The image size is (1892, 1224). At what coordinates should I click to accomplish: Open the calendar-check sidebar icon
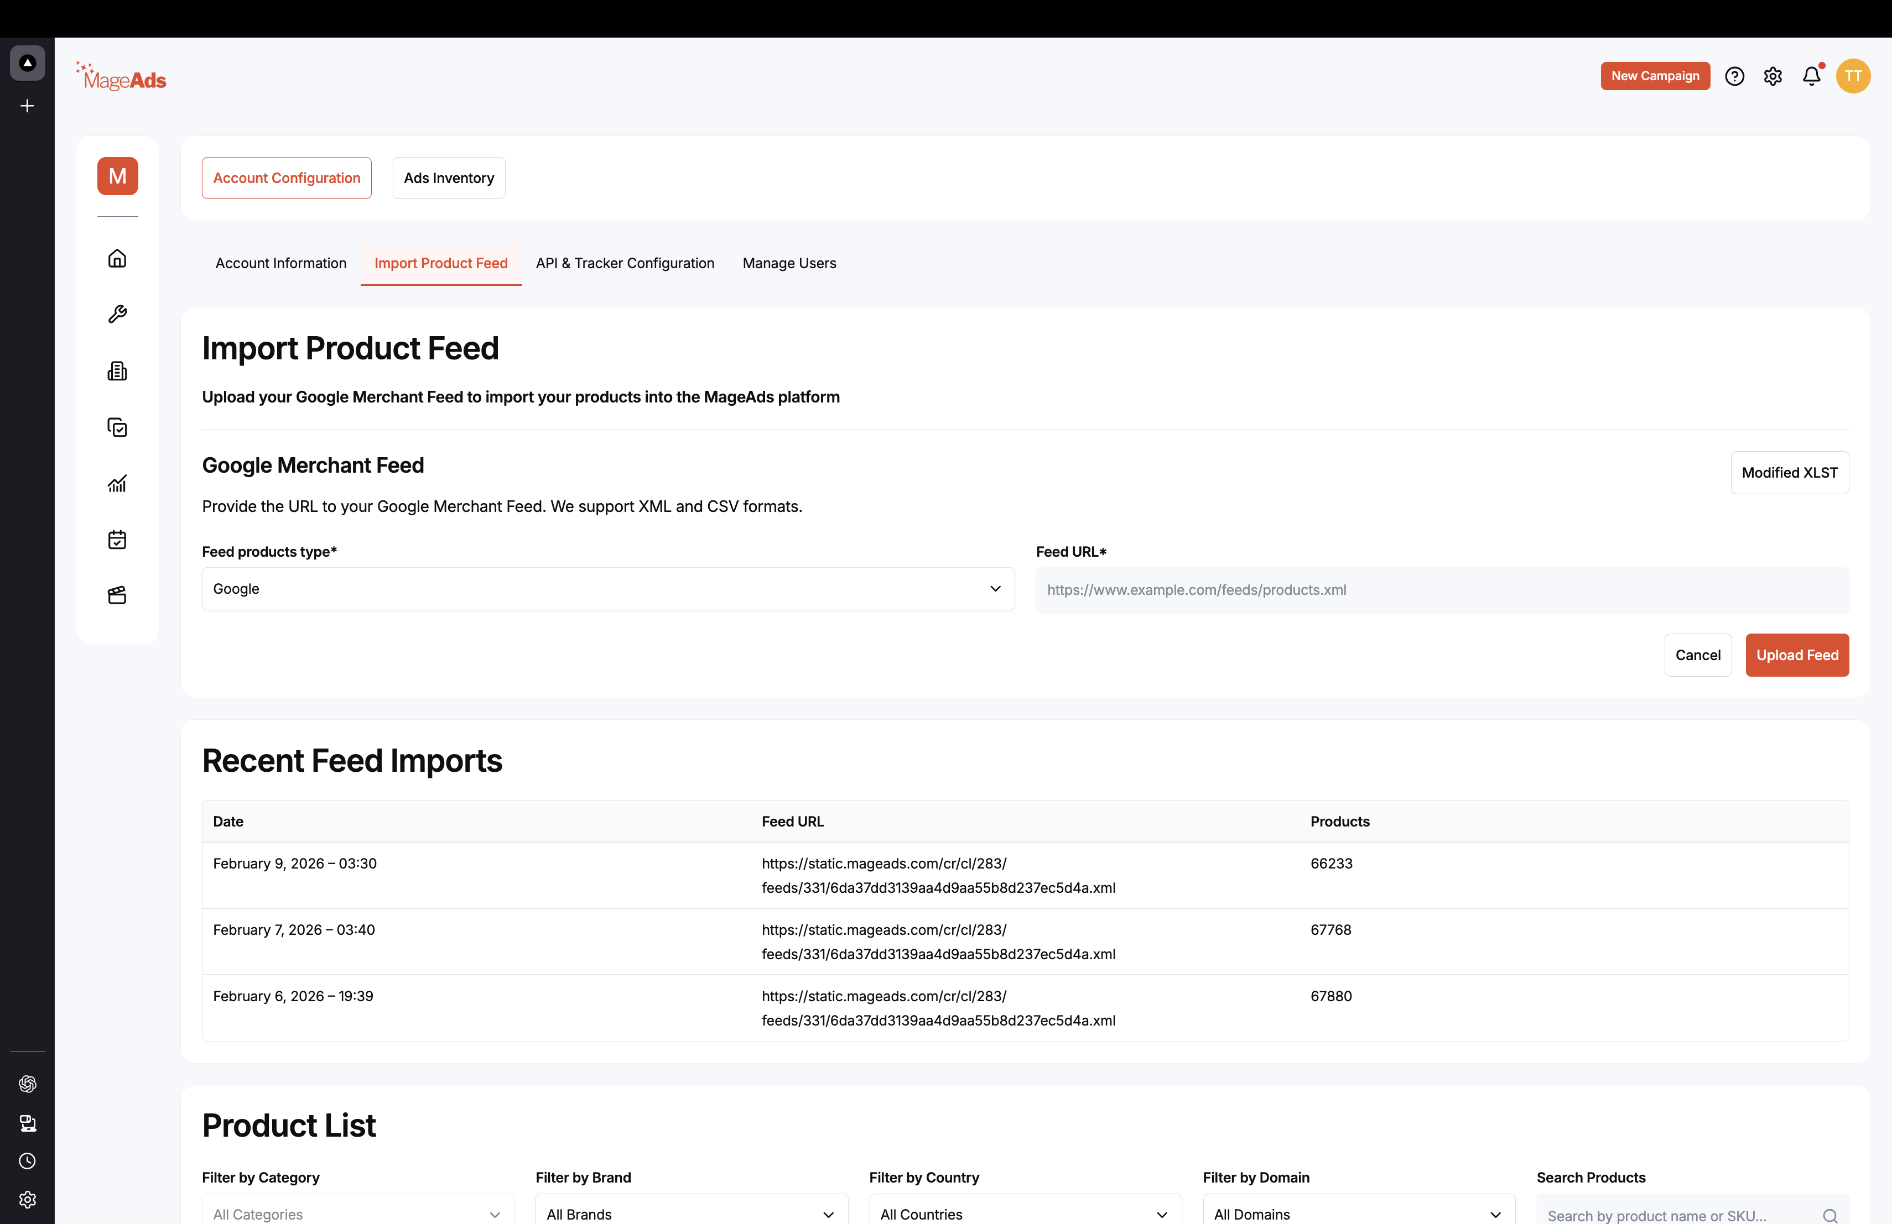117,540
